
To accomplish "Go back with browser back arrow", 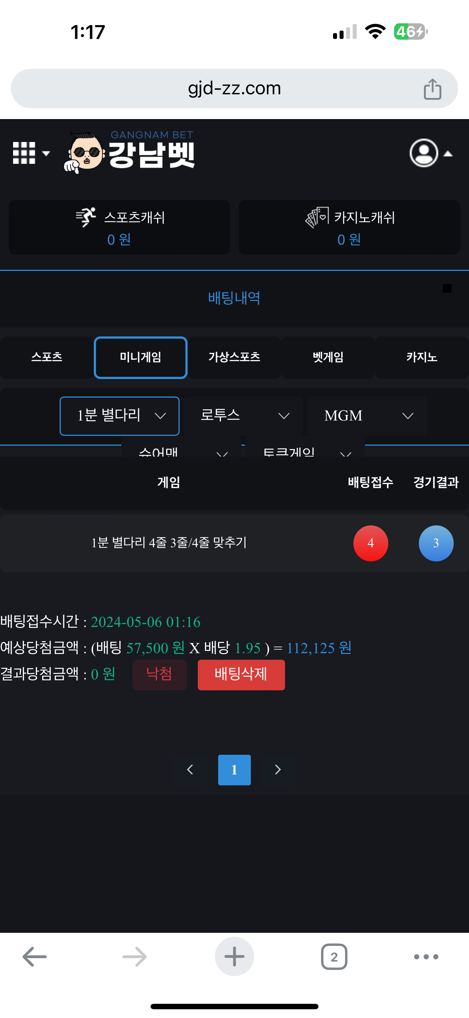I will pyautogui.click(x=35, y=956).
